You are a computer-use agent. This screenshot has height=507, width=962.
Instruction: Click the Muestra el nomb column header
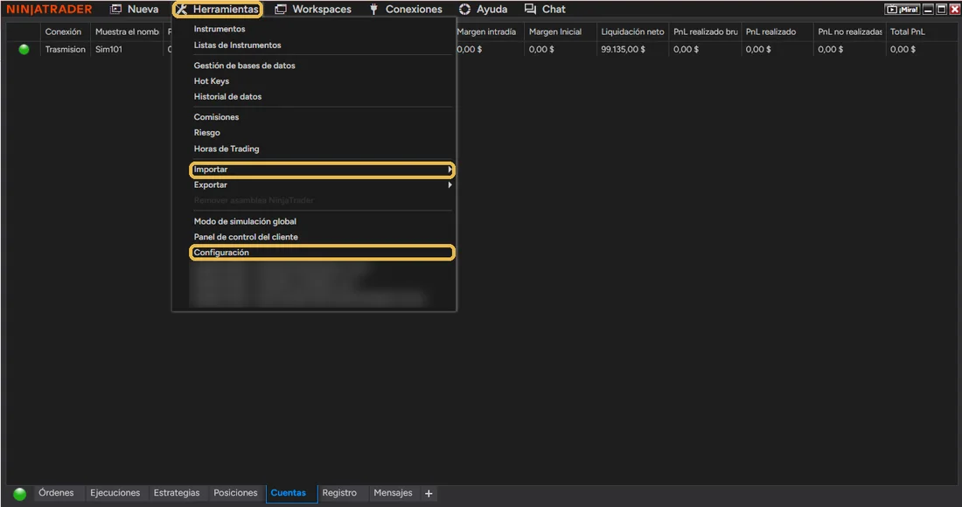[x=127, y=31]
